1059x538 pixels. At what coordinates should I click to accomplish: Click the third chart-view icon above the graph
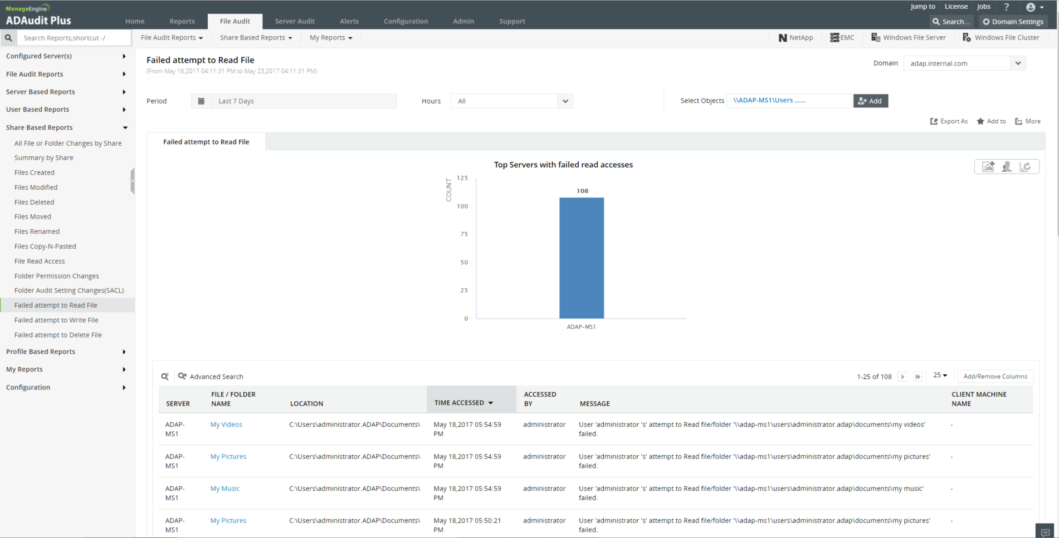pos(1025,167)
